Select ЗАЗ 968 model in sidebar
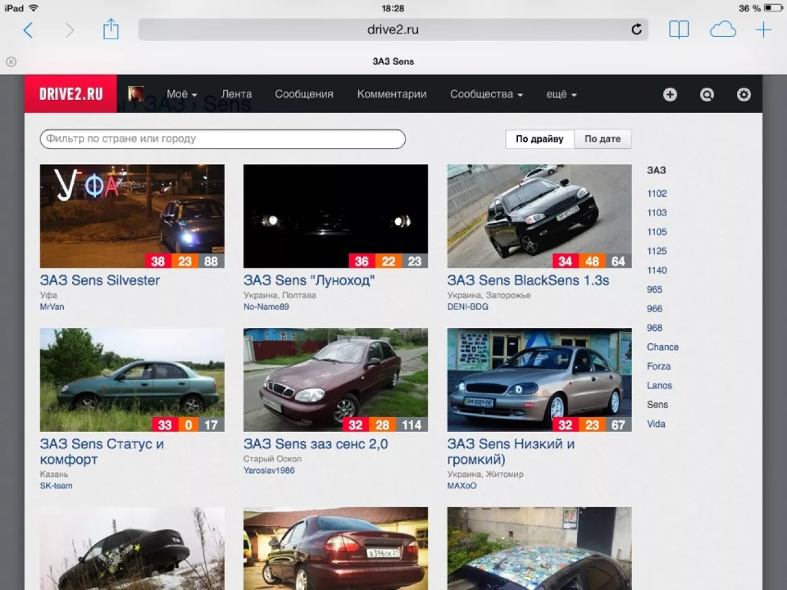This screenshot has height=590, width=787. 655,328
